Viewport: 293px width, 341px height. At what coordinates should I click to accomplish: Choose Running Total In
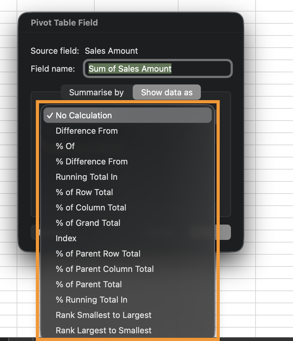click(87, 177)
